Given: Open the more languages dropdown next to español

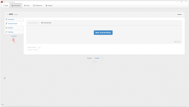Looking at the screenshot, I should (x=102, y=58).
